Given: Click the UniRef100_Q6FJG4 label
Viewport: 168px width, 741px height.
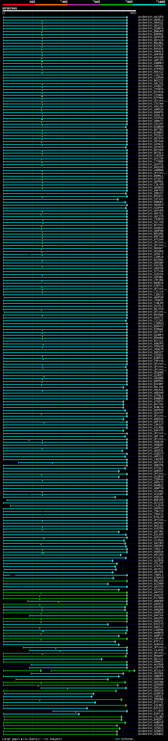Looking at the screenshot, I should (151, 436).
